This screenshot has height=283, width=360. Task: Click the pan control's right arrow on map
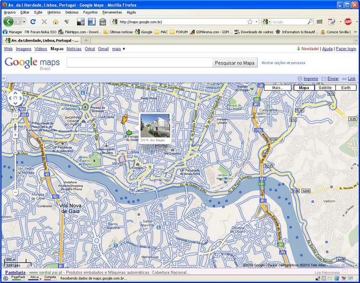pyautogui.click(x=21, y=98)
